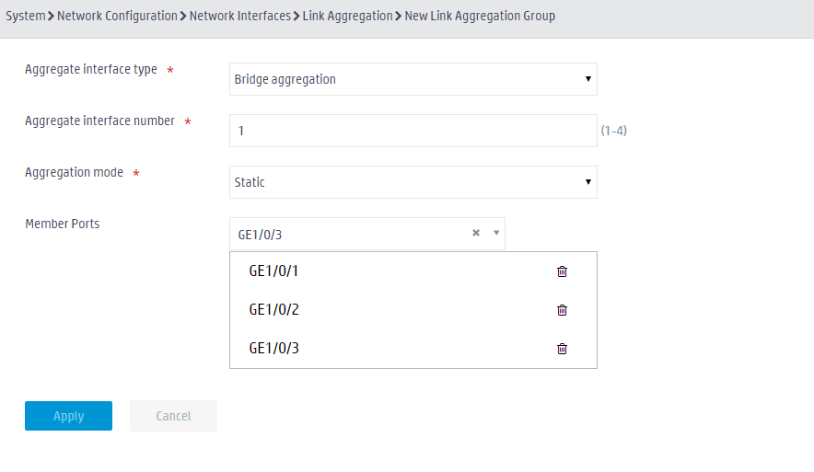Select New Link Aggregation Group breadcrumb

[480, 16]
